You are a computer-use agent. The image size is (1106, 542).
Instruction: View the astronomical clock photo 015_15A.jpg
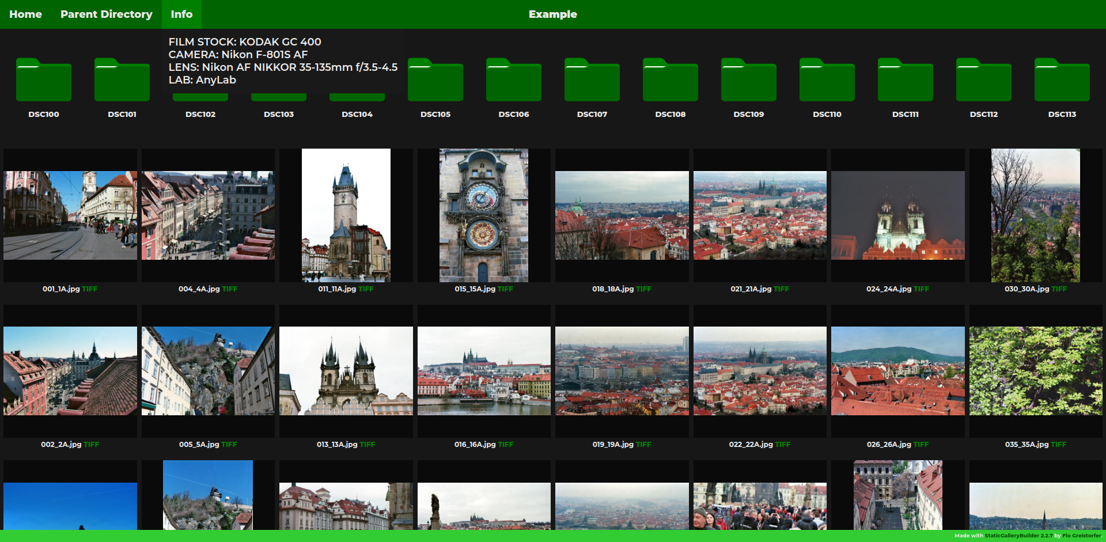(x=484, y=215)
